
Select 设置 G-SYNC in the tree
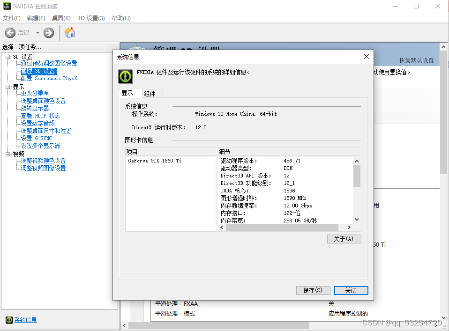(36, 138)
